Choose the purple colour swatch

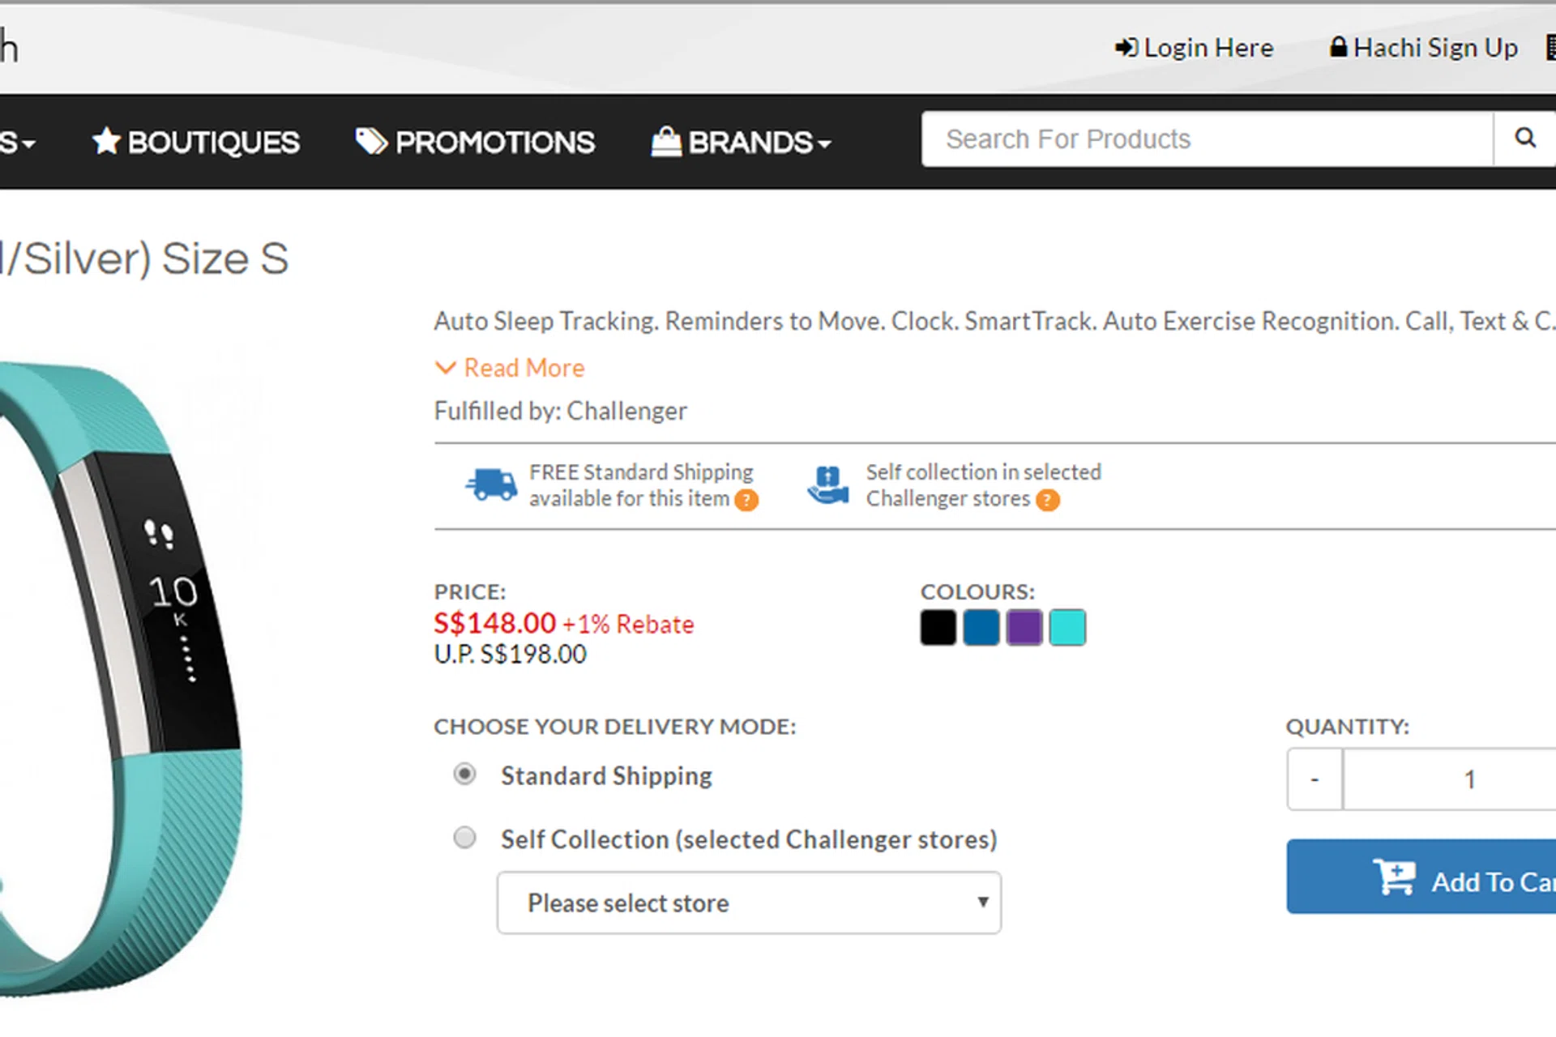1024,628
